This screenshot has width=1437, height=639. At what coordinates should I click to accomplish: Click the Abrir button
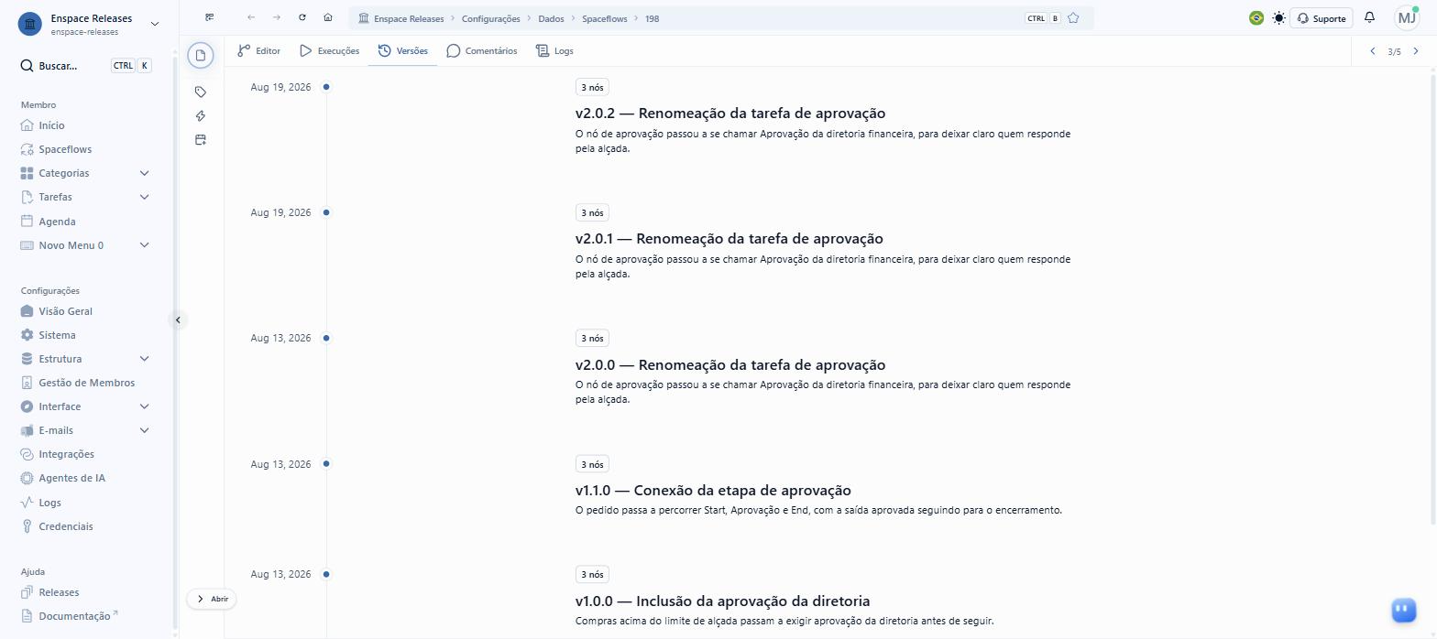pos(212,599)
